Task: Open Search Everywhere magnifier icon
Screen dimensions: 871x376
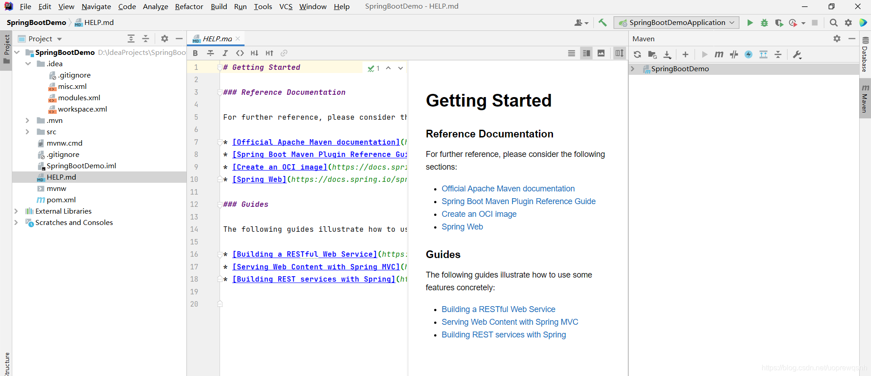Action: (834, 23)
